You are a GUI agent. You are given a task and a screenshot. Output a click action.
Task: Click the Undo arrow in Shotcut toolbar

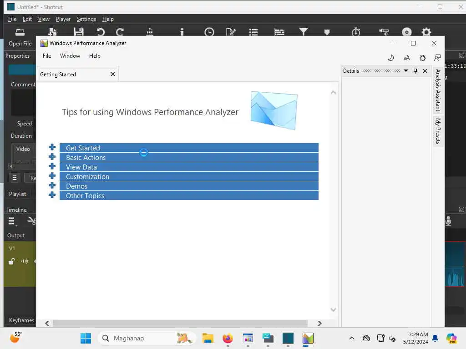(x=101, y=32)
